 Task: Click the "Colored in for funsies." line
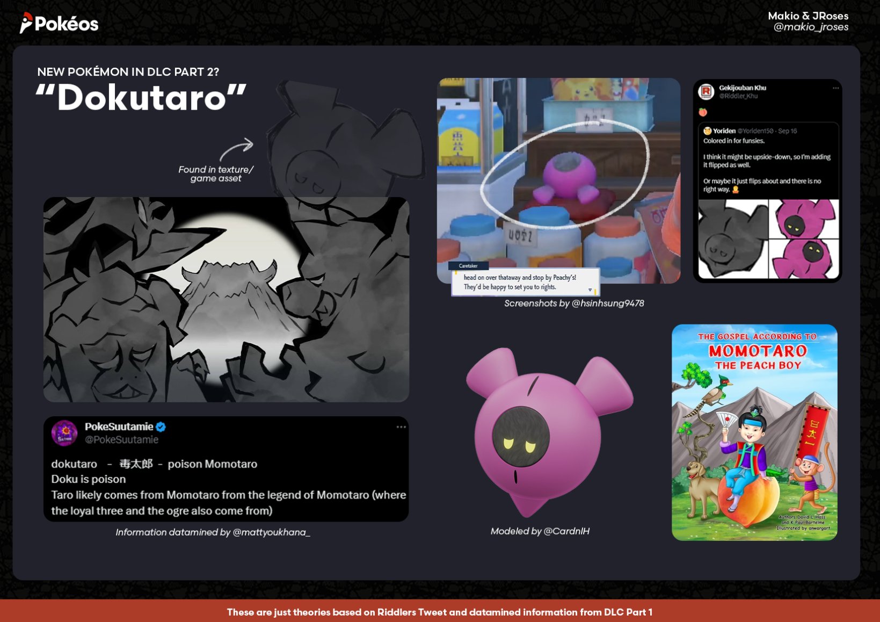coord(734,141)
